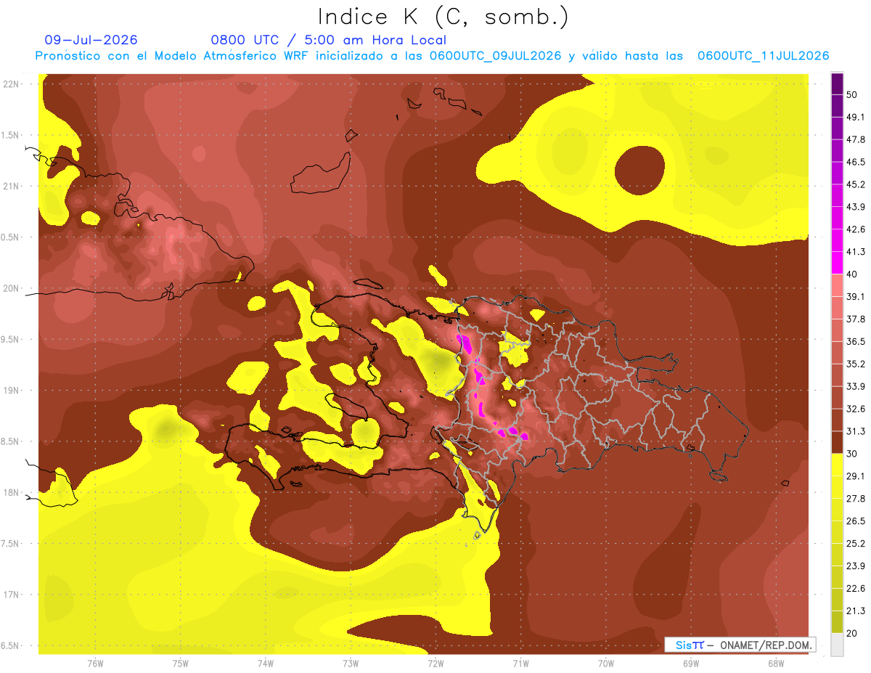
Task: Click the legend value '36.5'
Action: tap(856, 341)
